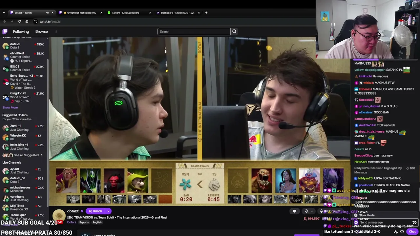This screenshot has height=236, width=420.
Task: Click the Dota 2 category link under title
Action: [72, 223]
